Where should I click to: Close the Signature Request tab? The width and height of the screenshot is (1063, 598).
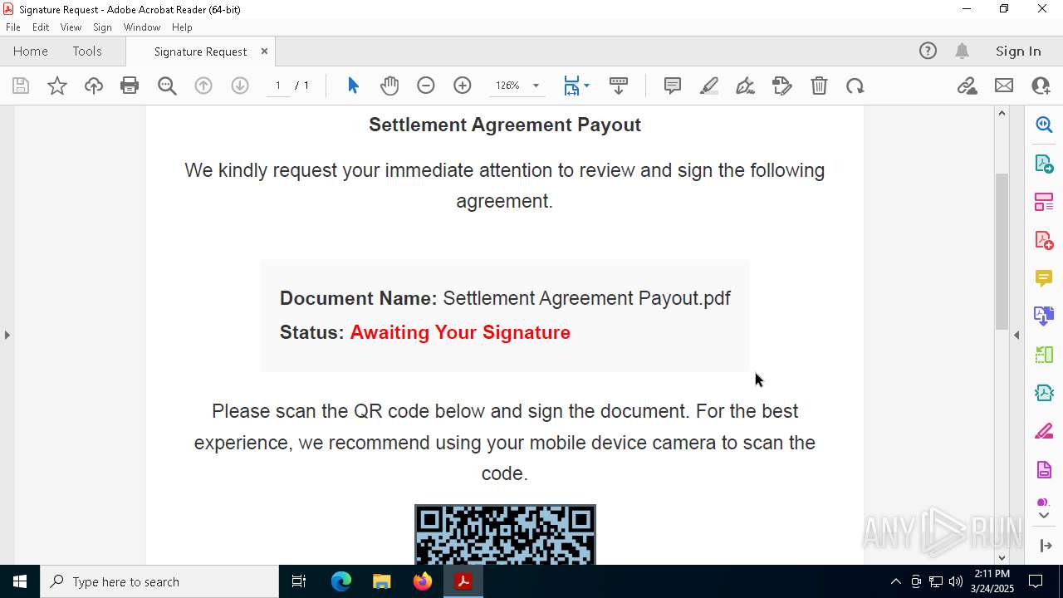pos(264,51)
